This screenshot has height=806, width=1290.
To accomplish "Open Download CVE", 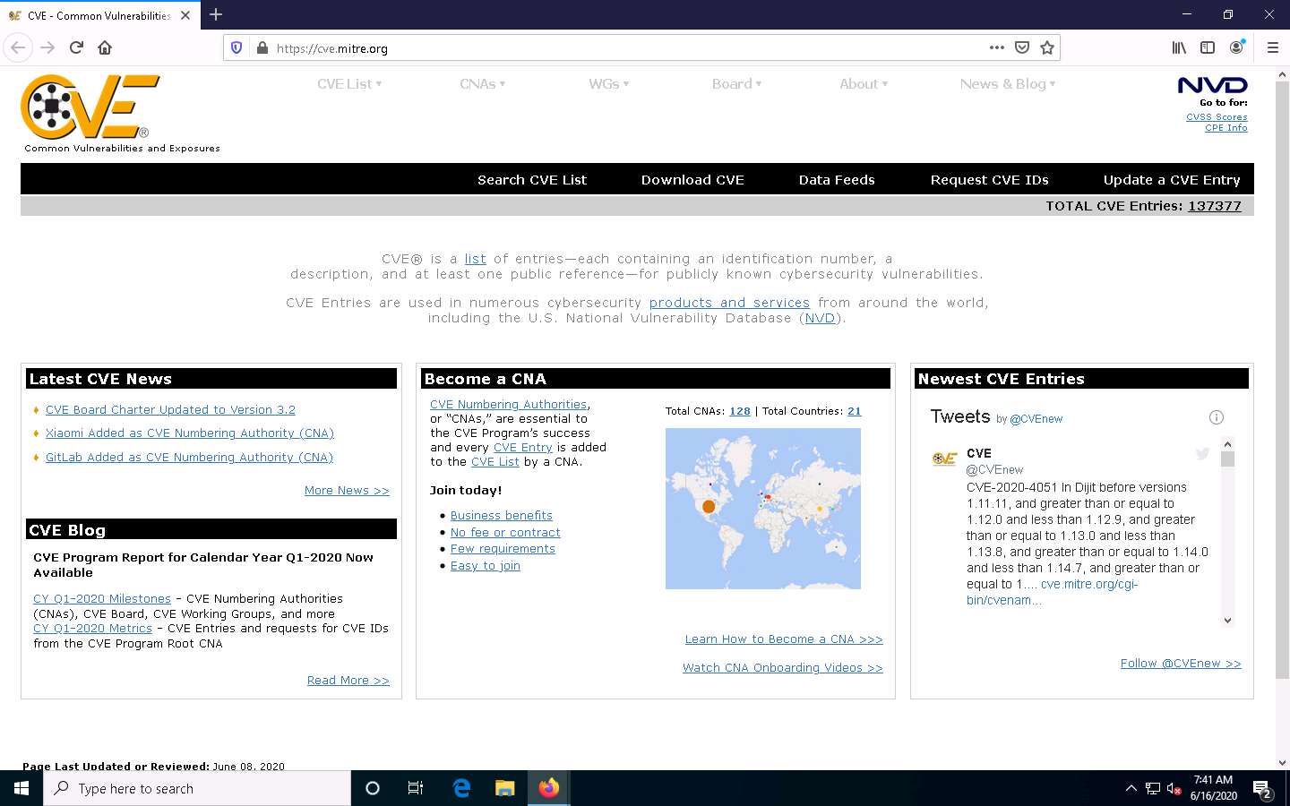I will [692, 180].
